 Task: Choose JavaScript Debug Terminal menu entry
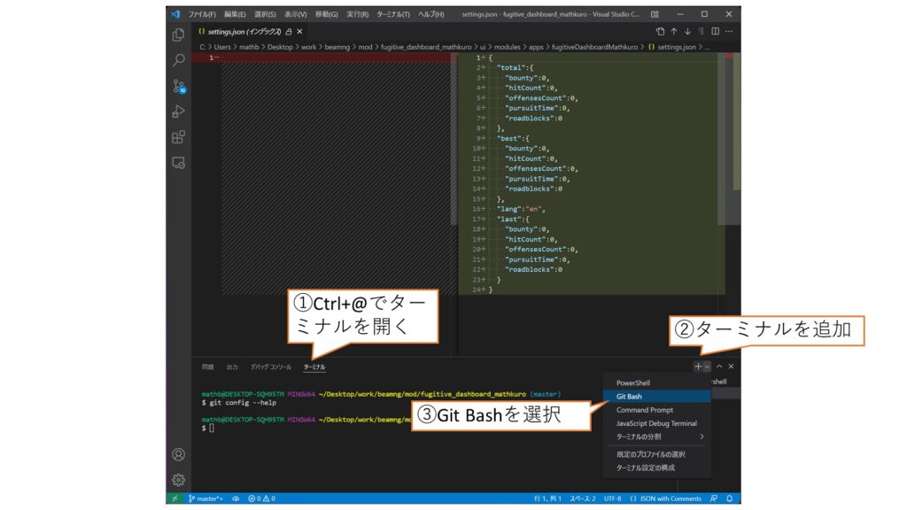pos(656,423)
